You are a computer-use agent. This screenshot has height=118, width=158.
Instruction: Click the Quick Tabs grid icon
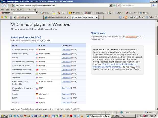pyautogui.click(x=11, y=18)
